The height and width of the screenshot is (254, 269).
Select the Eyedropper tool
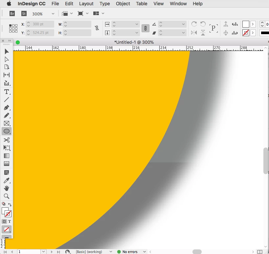click(7, 180)
